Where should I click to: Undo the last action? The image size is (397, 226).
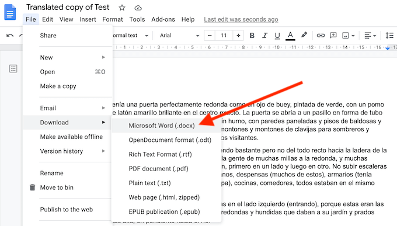click(10, 36)
